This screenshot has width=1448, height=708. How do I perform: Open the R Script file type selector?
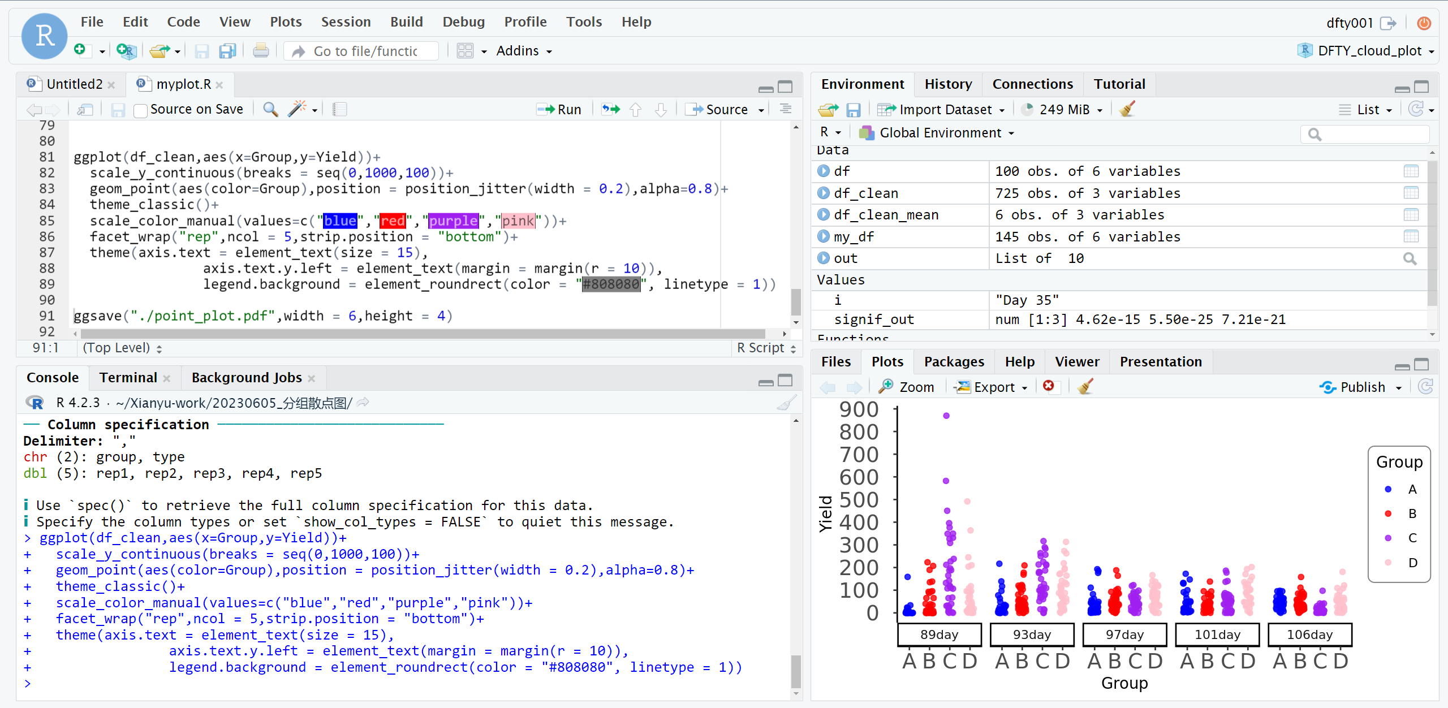click(x=766, y=348)
